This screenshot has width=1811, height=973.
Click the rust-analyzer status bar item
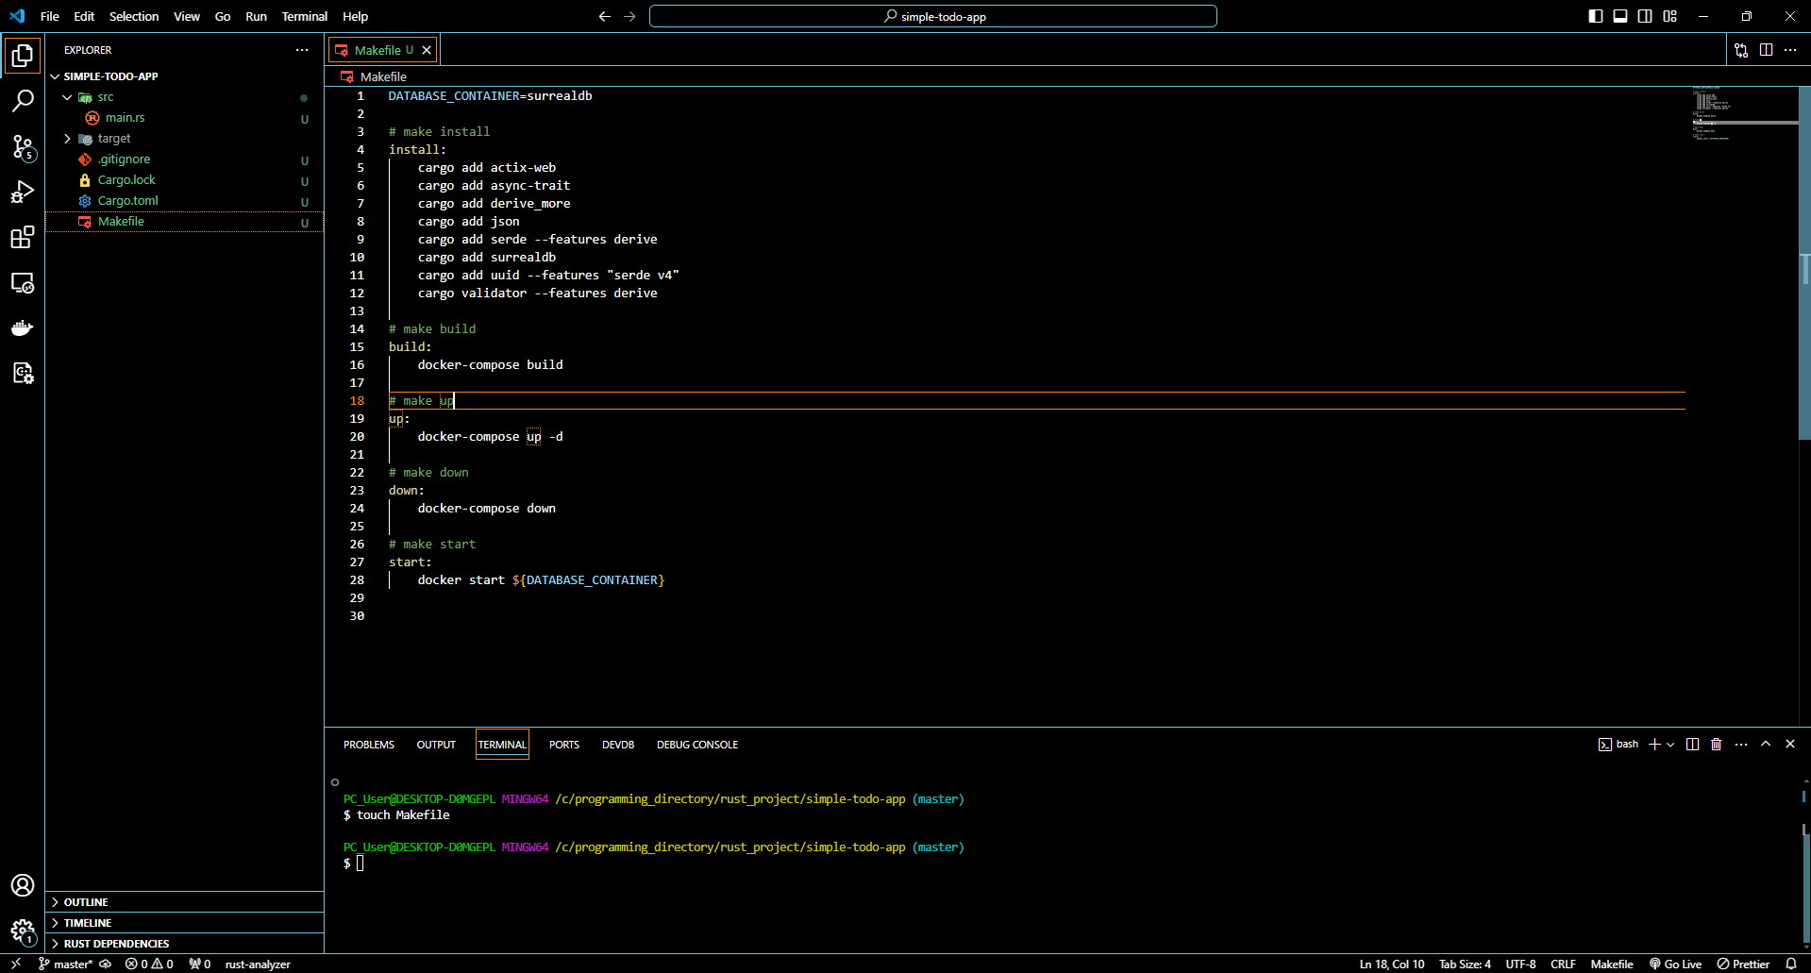pyautogui.click(x=257, y=964)
